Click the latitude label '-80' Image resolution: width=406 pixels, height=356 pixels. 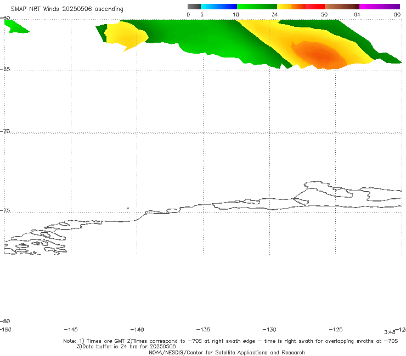tap(5, 321)
